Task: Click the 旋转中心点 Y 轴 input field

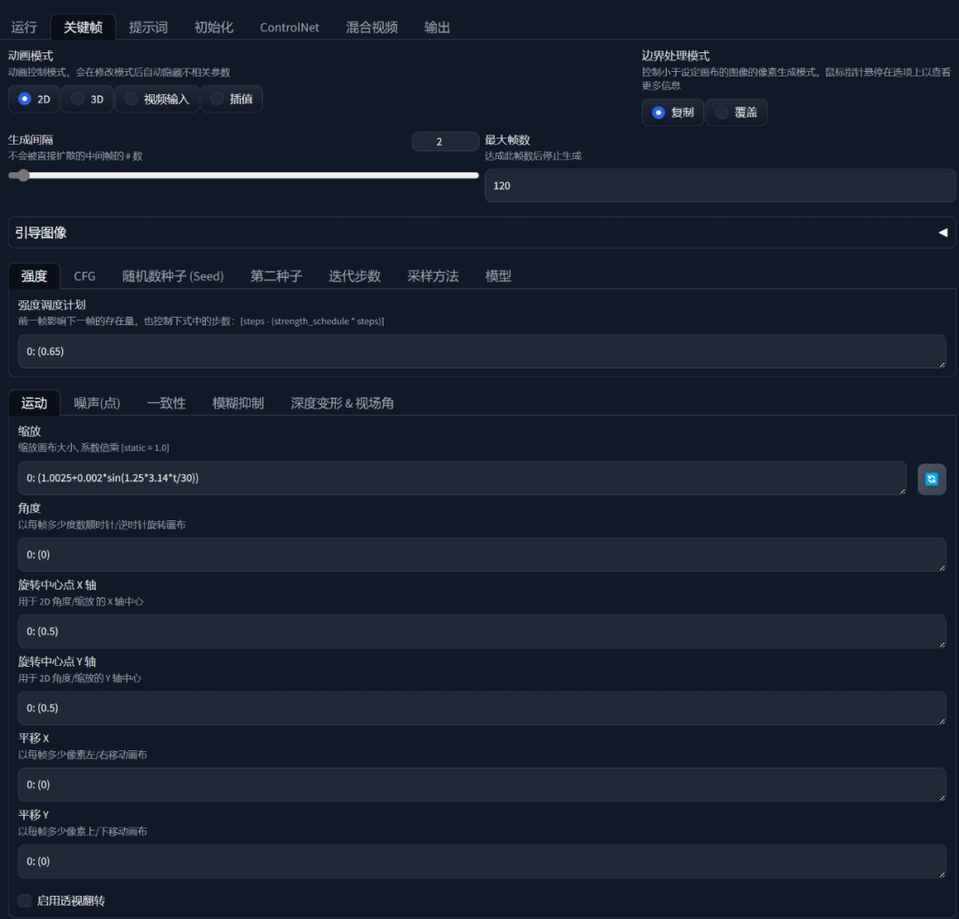Action: [482, 708]
